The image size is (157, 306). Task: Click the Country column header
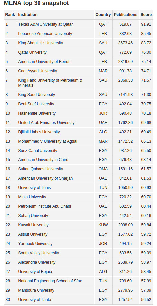(103, 15)
